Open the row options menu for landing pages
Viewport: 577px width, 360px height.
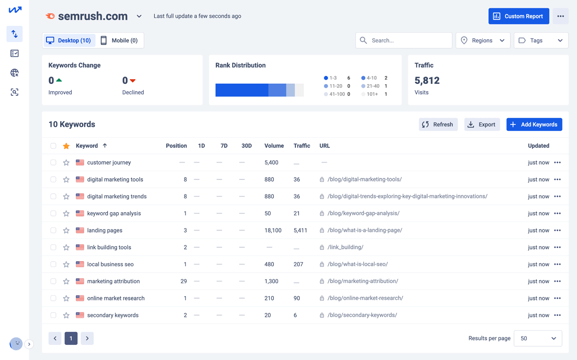558,230
